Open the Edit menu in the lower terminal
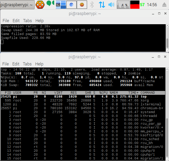The width and height of the screenshot is (169, 161). pyautogui.click(x=16, y=64)
